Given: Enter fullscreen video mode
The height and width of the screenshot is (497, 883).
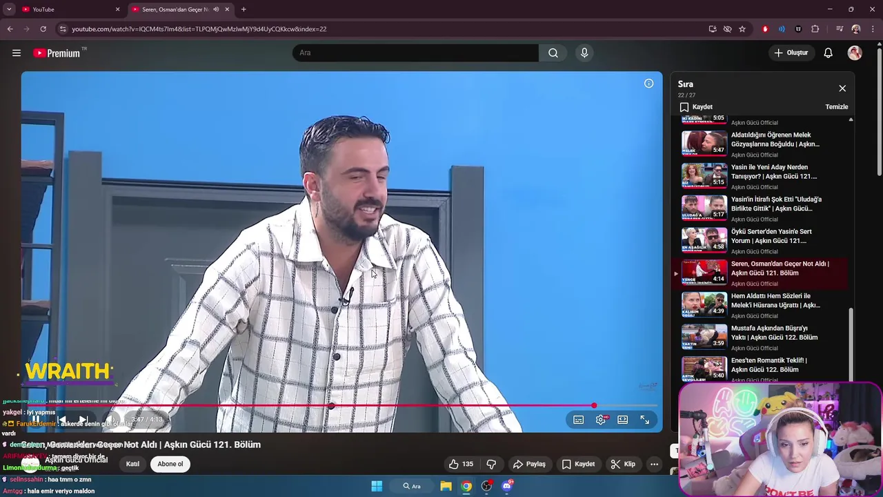Looking at the screenshot, I should tap(644, 420).
